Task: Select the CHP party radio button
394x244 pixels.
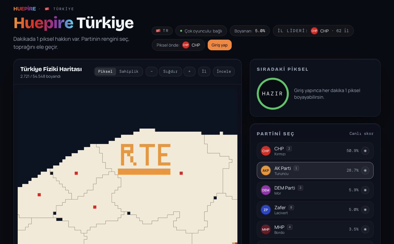Action: click(365, 151)
